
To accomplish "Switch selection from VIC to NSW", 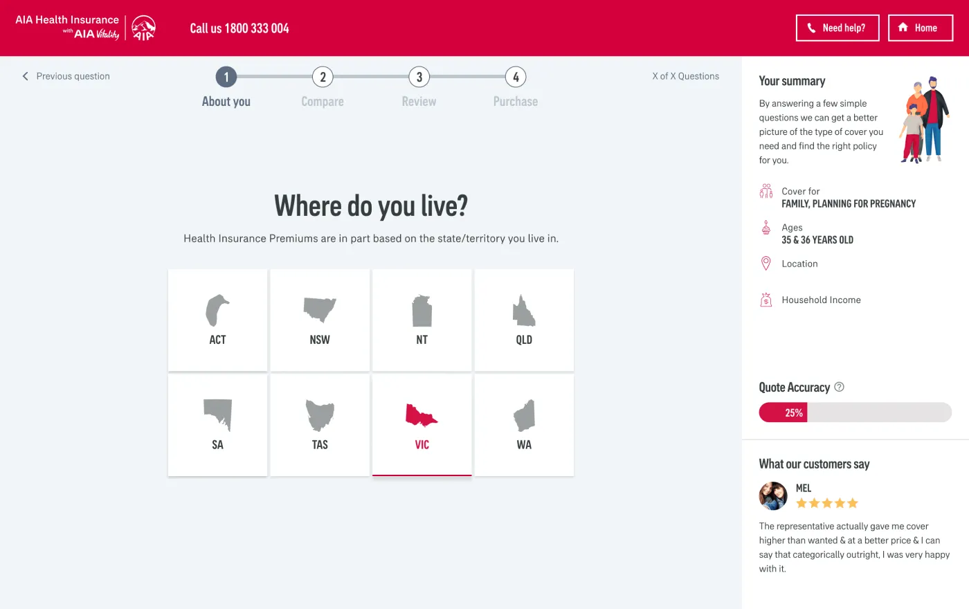I will 319,320.
